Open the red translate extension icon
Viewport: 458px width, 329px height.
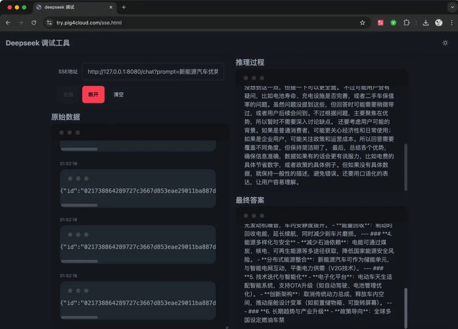[380, 23]
